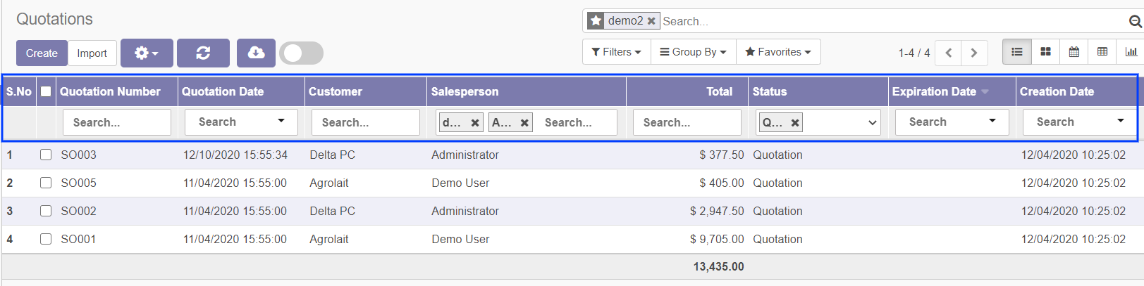The width and height of the screenshot is (1144, 286).
Task: Click the refresh icon button
Action: 203,53
